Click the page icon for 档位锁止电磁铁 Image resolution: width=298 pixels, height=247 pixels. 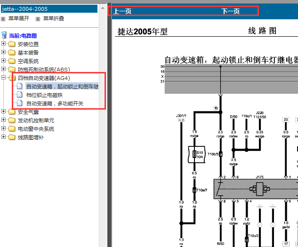pos(20,95)
